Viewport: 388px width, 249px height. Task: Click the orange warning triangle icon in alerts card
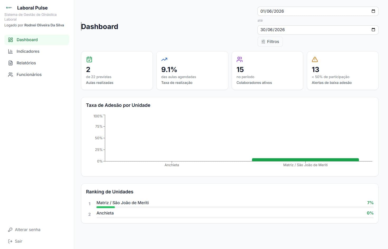click(x=315, y=59)
